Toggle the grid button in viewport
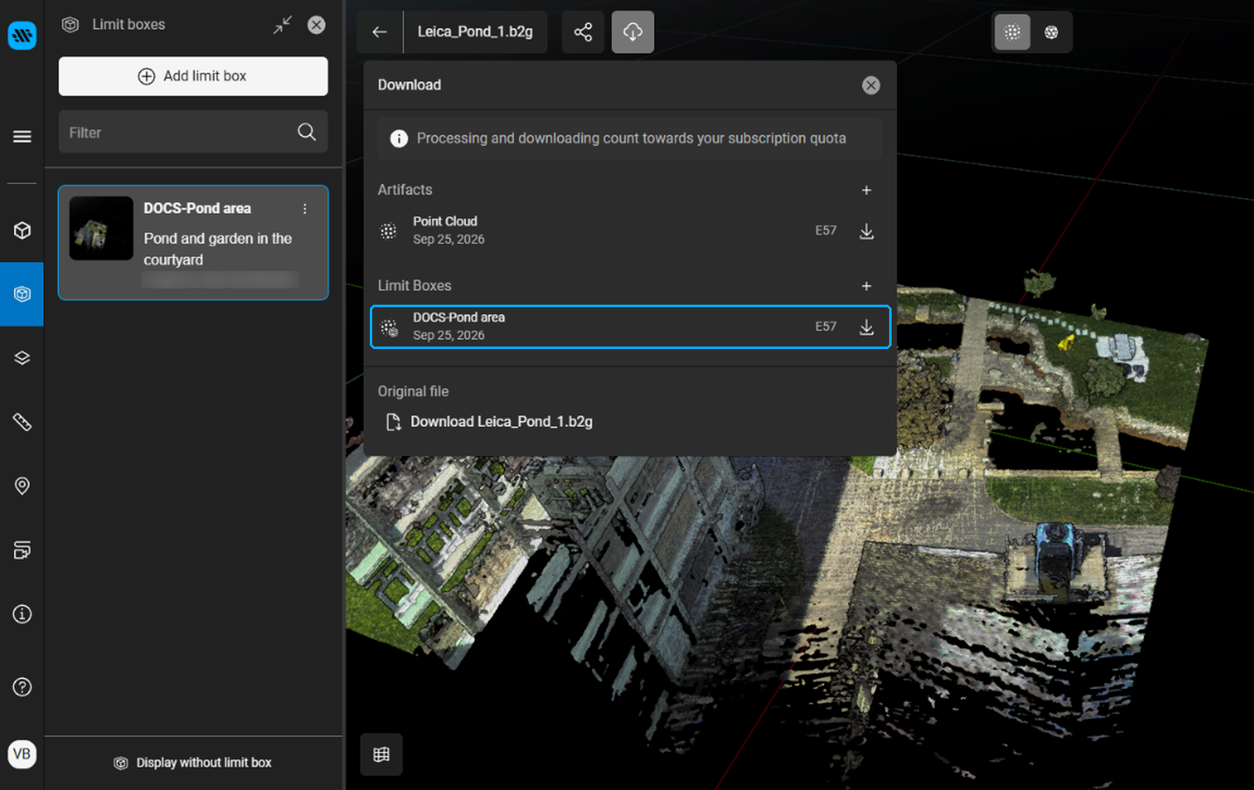 [x=381, y=755]
